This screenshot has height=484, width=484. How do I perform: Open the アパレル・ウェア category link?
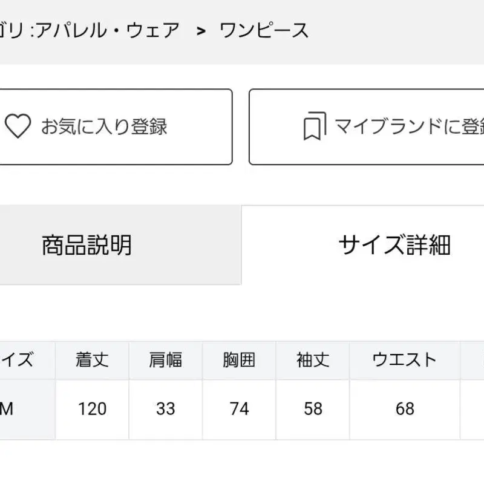pyautogui.click(x=108, y=30)
